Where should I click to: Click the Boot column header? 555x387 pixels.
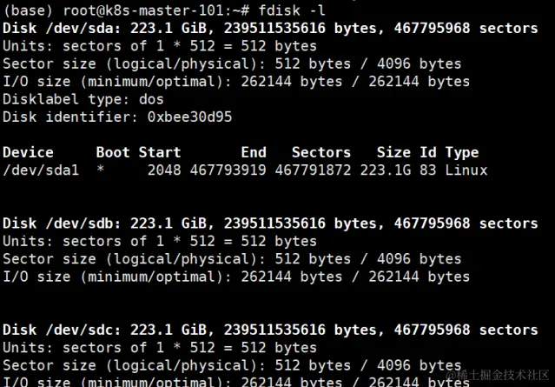pyautogui.click(x=113, y=152)
